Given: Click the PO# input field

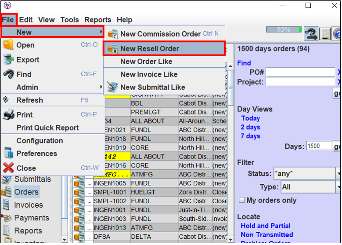Looking at the screenshot, I should point(300,72).
